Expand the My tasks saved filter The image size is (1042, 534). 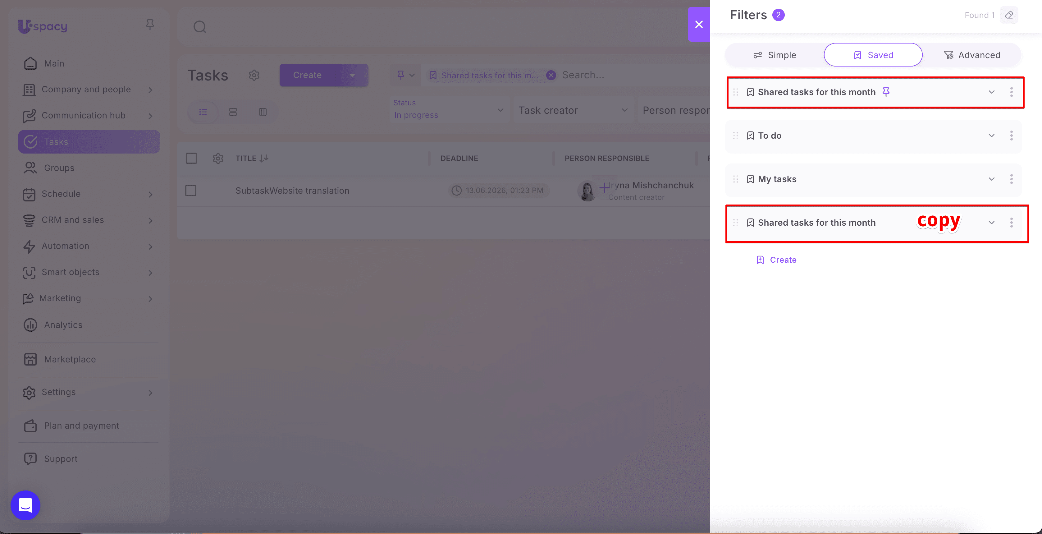coord(991,179)
